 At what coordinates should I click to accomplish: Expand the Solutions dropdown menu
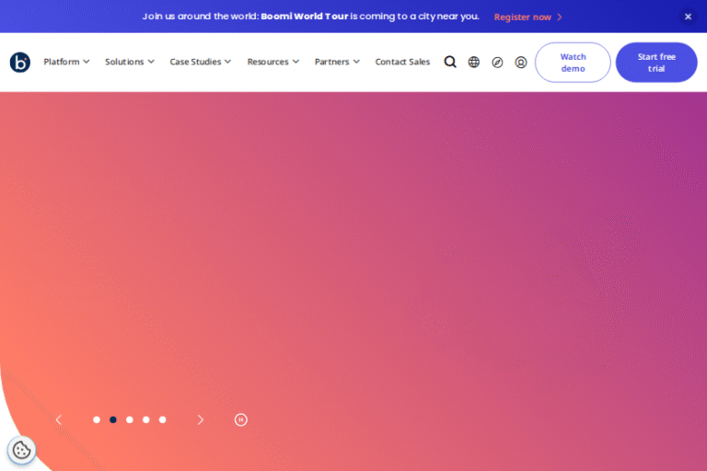coord(129,63)
